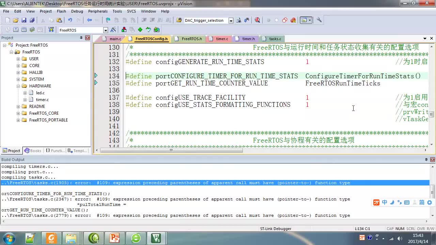Open Manage Run-Time Environment icon
436x245 pixels.
pyautogui.click(x=140, y=30)
